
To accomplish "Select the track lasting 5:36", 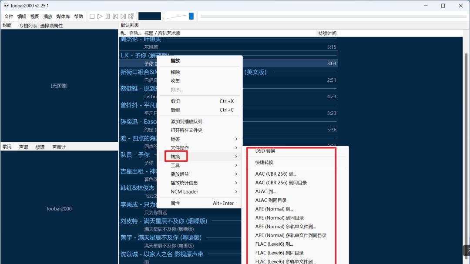I will pyautogui.click(x=228, y=130).
